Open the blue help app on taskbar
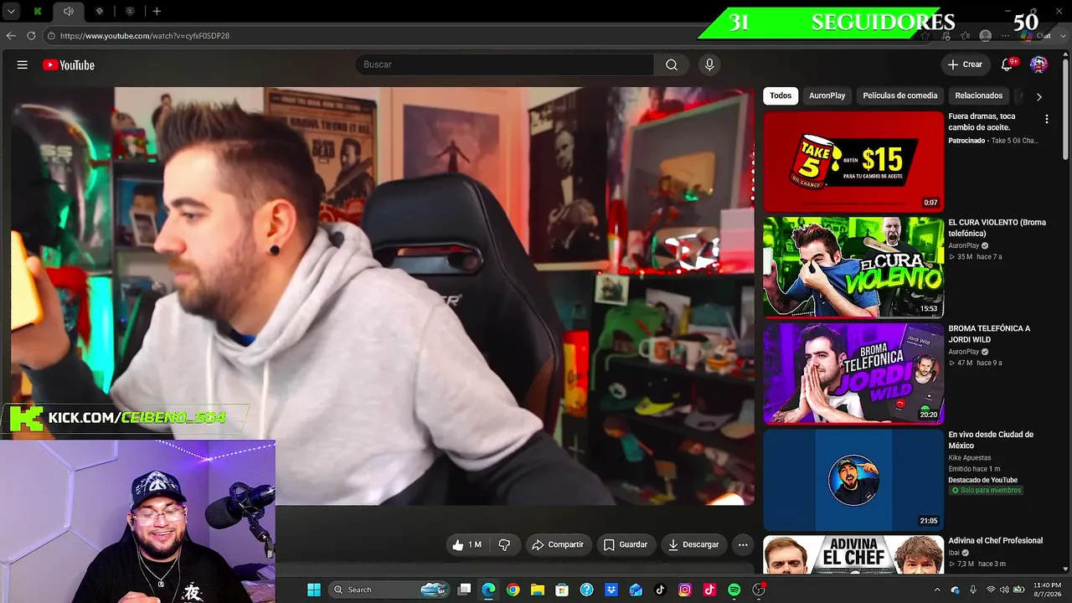Image resolution: width=1072 pixels, height=603 pixels. pos(586,590)
